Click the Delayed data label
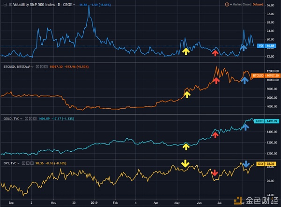 click(258, 5)
